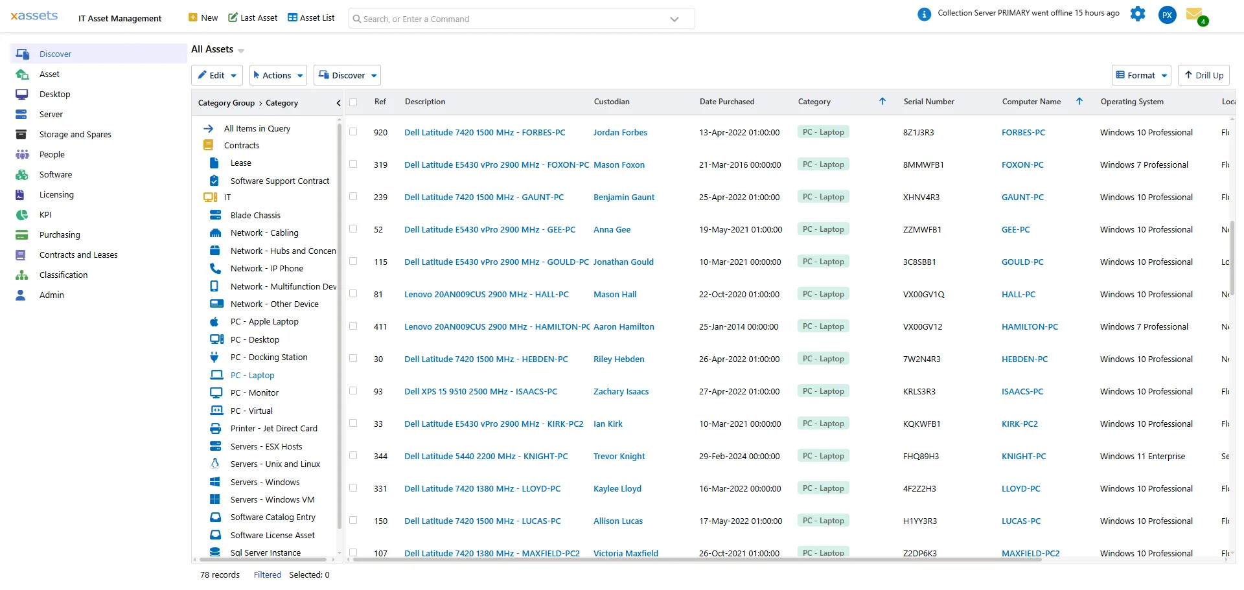
Task: Click the Printer - Jet Direct Card icon
Action: point(216,428)
